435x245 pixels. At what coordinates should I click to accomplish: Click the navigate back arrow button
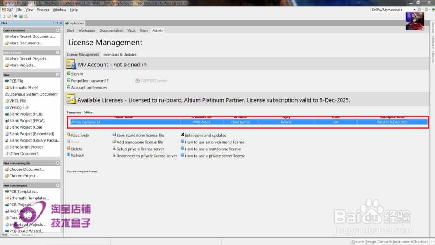click(x=419, y=10)
